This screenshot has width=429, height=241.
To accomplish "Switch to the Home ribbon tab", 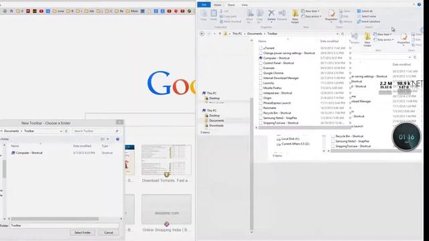I will 217,5.
